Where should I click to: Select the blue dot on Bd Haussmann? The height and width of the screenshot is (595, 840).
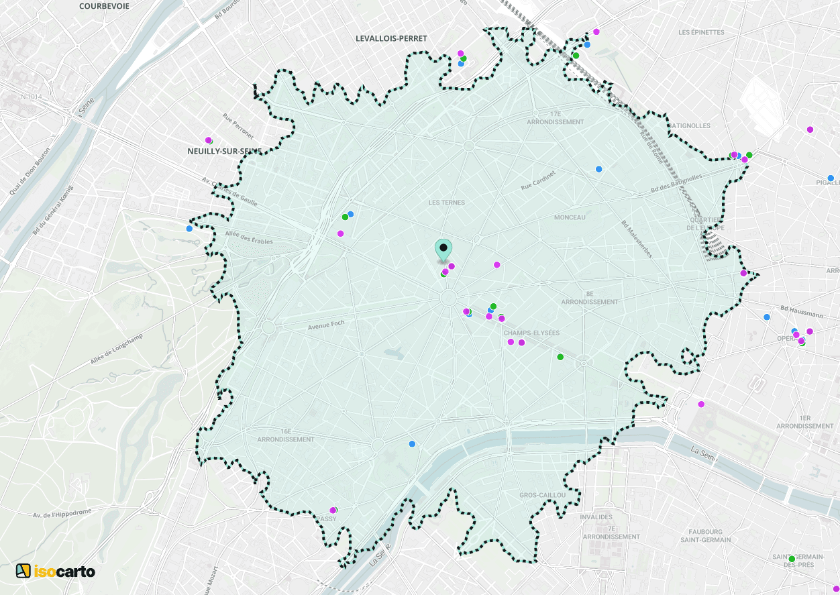point(767,317)
